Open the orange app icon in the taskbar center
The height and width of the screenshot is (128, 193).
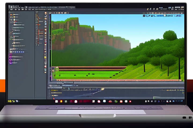coord(61,101)
